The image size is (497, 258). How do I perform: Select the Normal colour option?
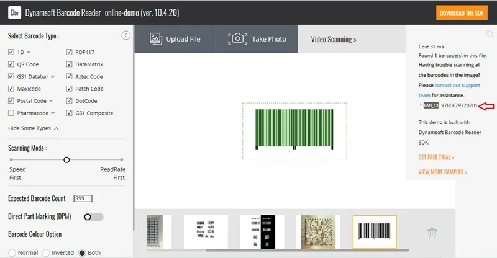point(12,252)
